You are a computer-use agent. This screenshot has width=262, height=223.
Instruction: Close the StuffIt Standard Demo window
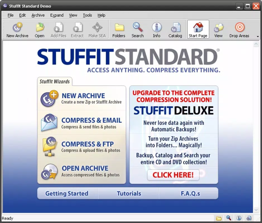(x=256, y=6)
